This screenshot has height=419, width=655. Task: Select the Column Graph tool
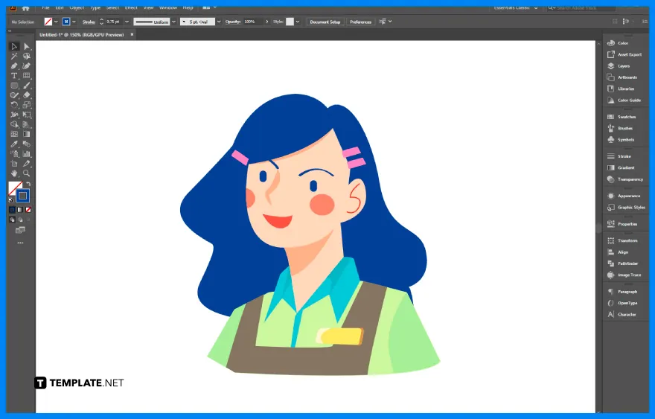click(x=27, y=154)
